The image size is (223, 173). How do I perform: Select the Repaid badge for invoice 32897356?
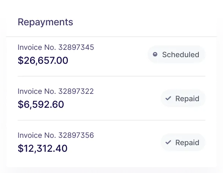click(x=183, y=143)
